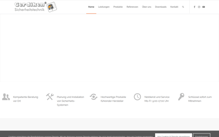Viewport: 219px width, 137px height.
Task: Click the eye icon for Hochwertige Produkte
Action: (93, 97)
